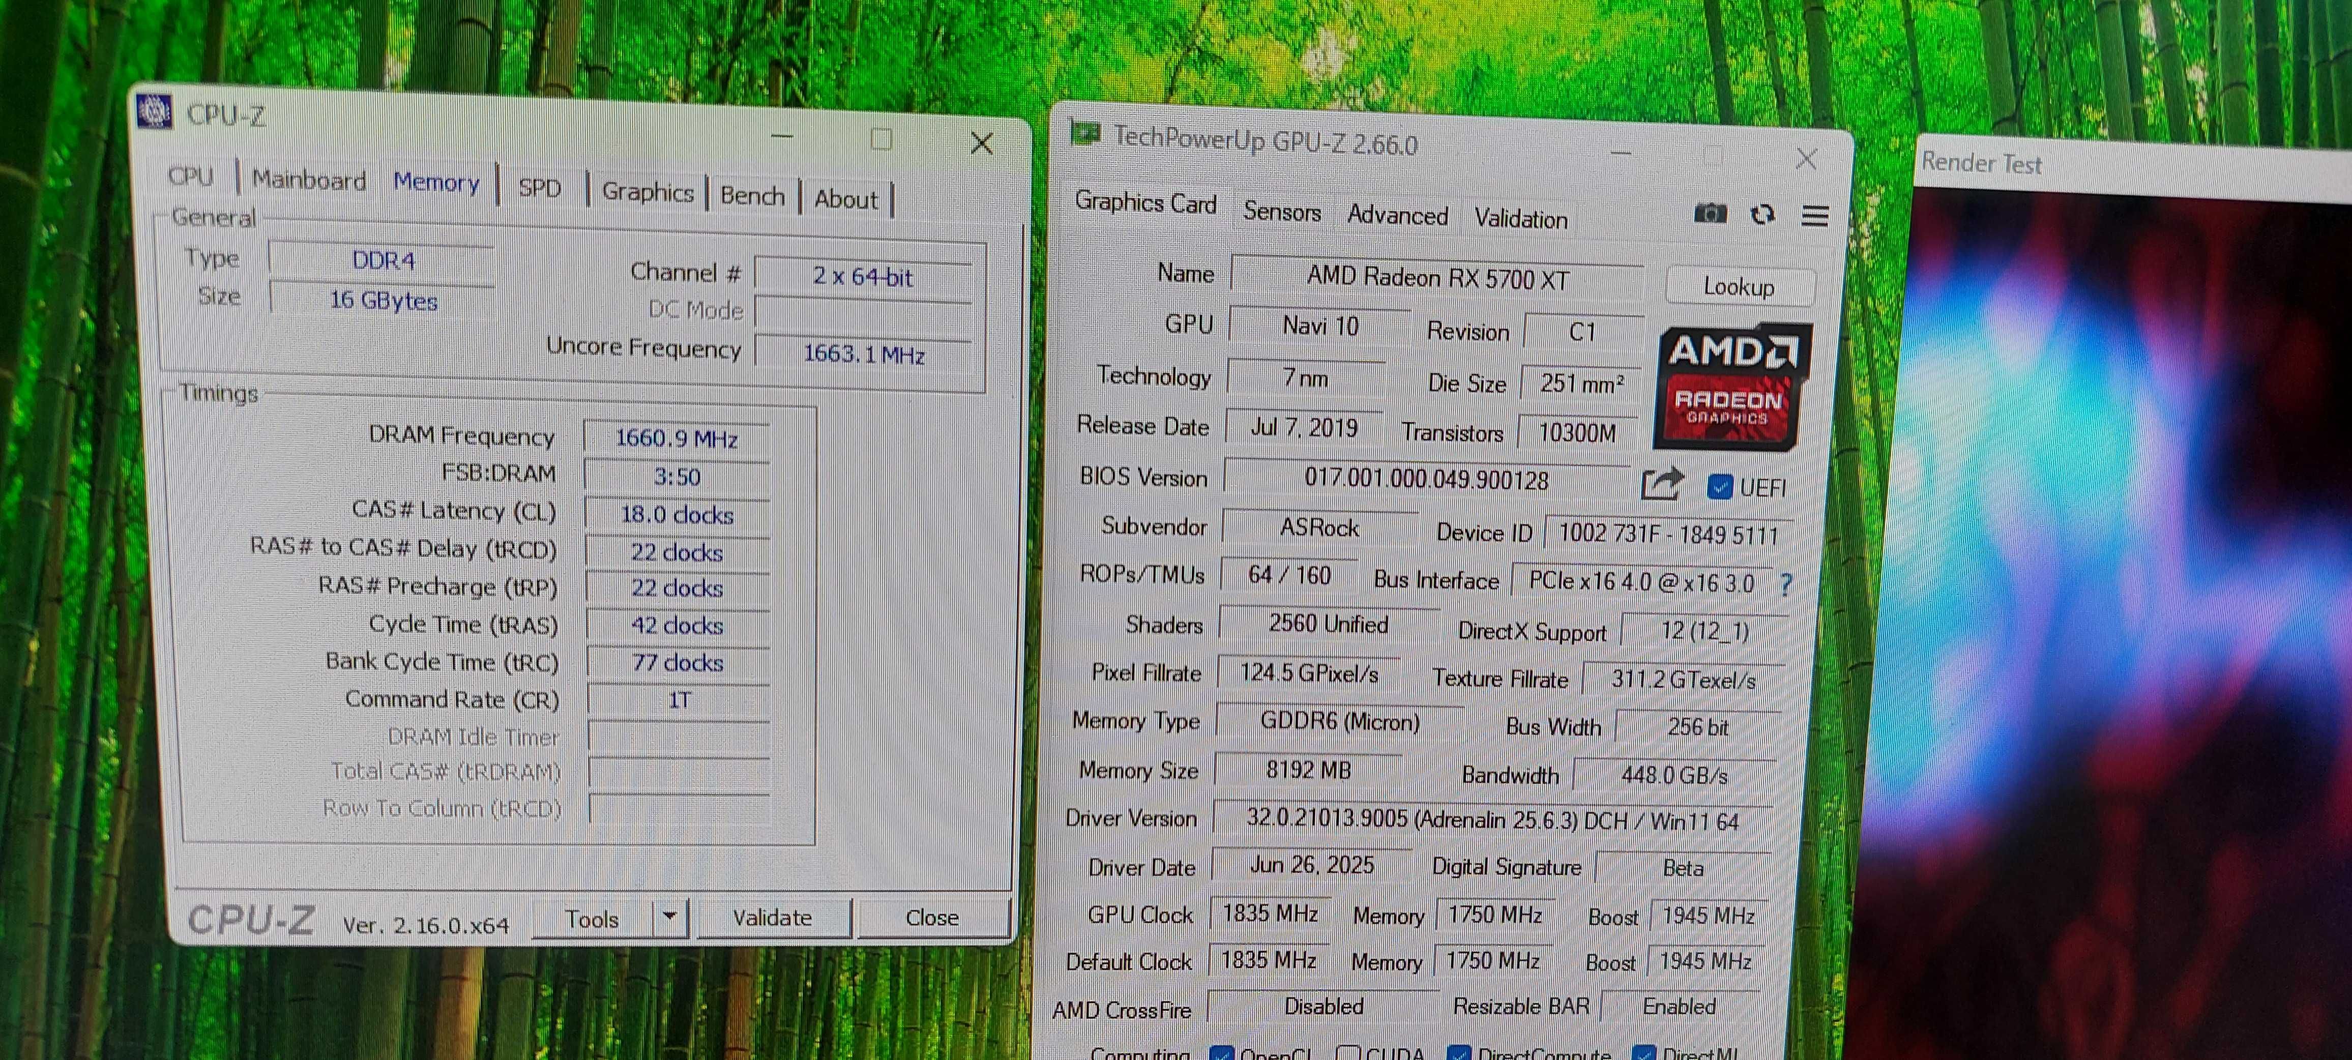Click the Bus Interface question mark
The width and height of the screenshot is (2352, 1060).
1786,584
